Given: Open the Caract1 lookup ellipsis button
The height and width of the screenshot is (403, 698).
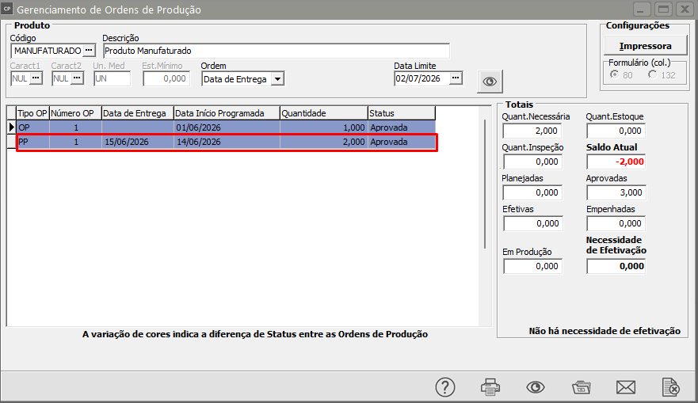Looking at the screenshot, I should 36,78.
